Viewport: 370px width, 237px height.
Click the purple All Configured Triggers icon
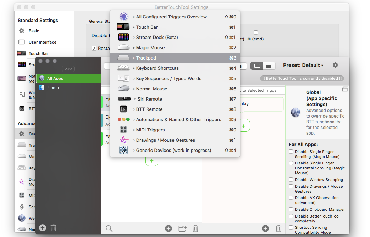point(124,17)
